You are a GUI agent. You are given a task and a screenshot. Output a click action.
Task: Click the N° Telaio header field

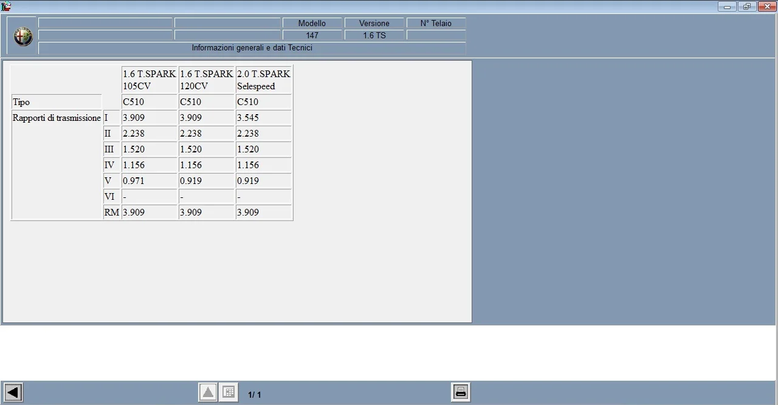coord(436,23)
